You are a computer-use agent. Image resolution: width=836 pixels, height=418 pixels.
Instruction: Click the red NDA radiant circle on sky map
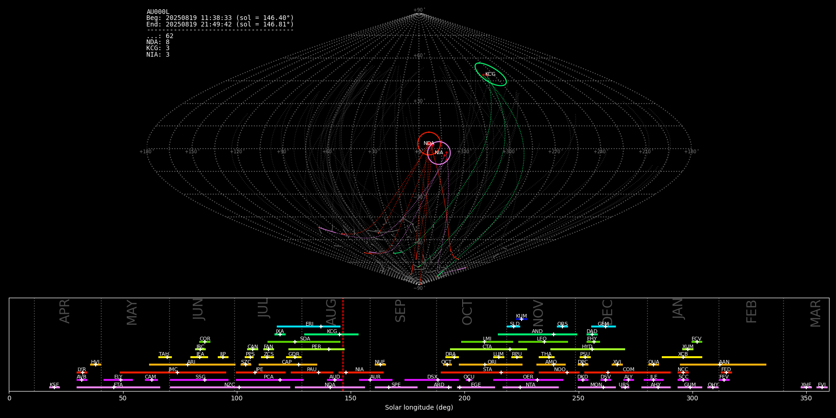coord(429,144)
